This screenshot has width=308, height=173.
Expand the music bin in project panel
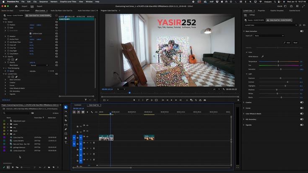point(8,131)
